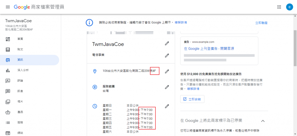Click the 服務範圍 台灣 text
The height and width of the screenshot is (136, 297).
point(109,89)
